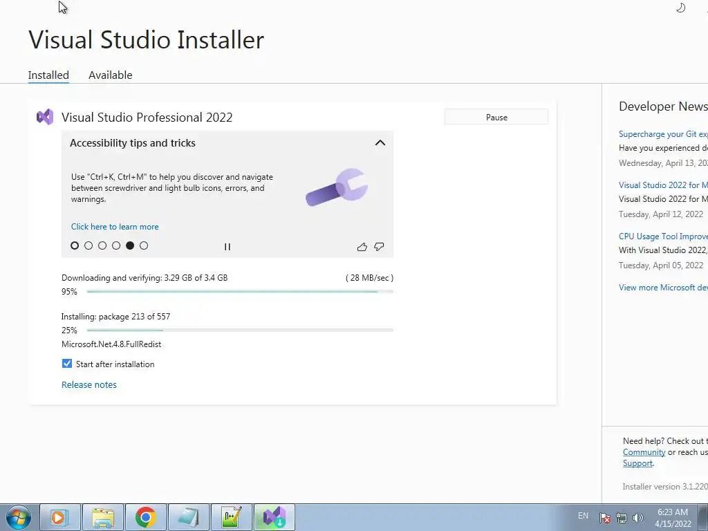Click the Microsoft.Net.4.8.FullRedist package text
This screenshot has height=531, width=708.
coord(111,344)
